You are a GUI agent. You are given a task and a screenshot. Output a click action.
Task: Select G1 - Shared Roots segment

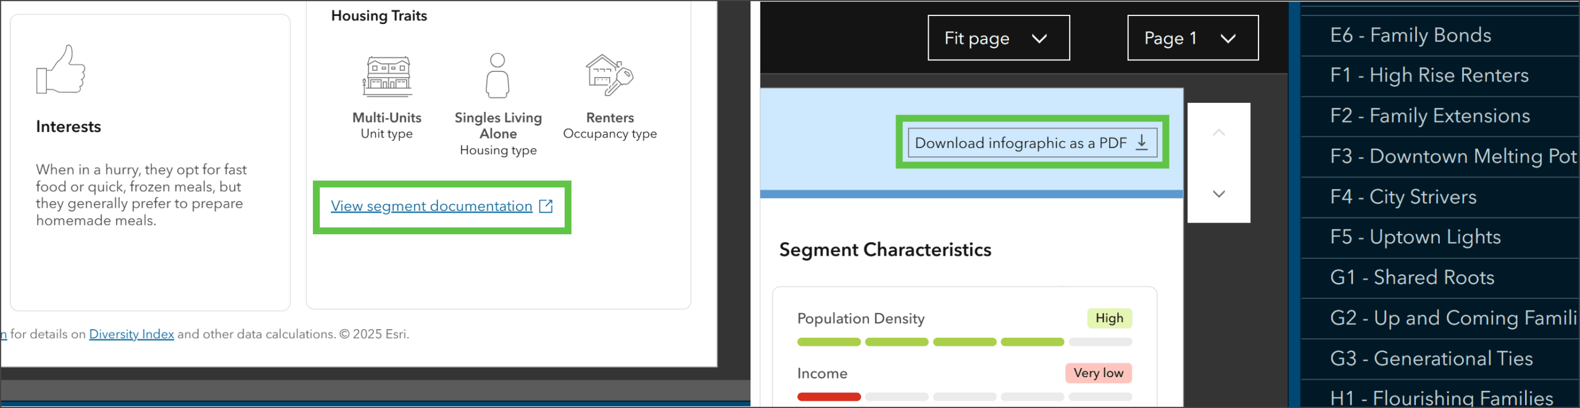pyautogui.click(x=1412, y=277)
